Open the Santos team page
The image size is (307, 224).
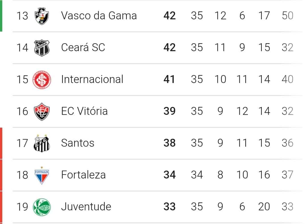(x=77, y=143)
